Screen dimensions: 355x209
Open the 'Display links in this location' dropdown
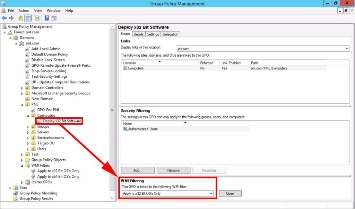click(347, 48)
